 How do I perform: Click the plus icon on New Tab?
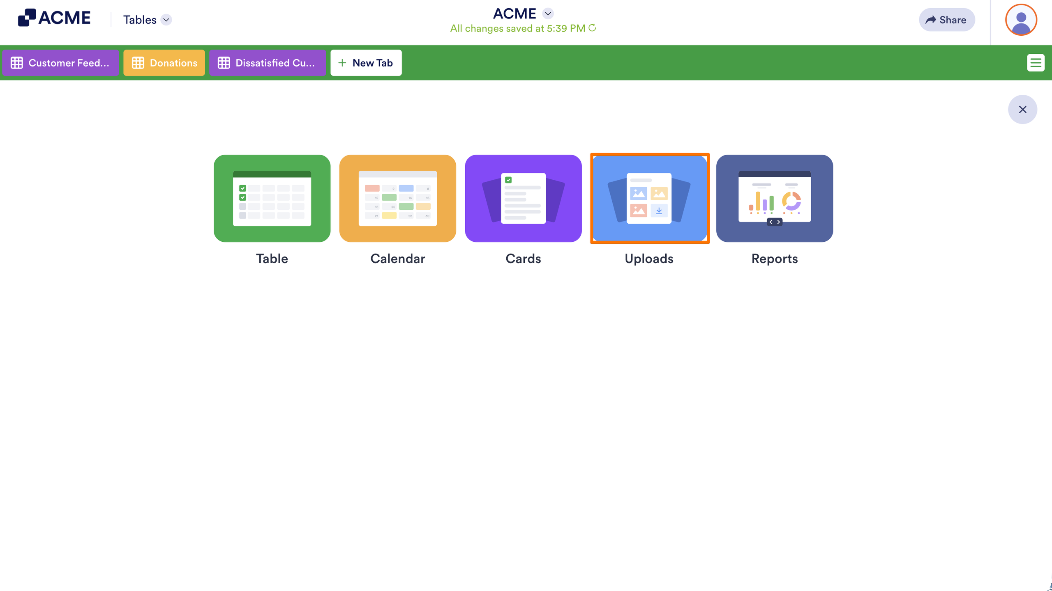tap(342, 63)
